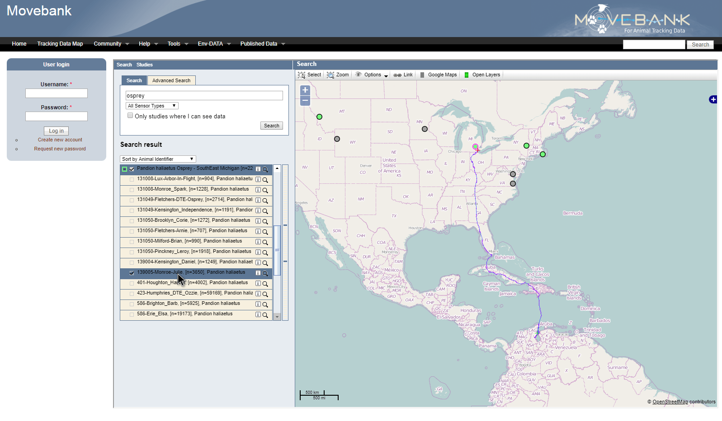This screenshot has height=421, width=722.
Task: Click the map zoom out minus button
Action: [305, 101]
